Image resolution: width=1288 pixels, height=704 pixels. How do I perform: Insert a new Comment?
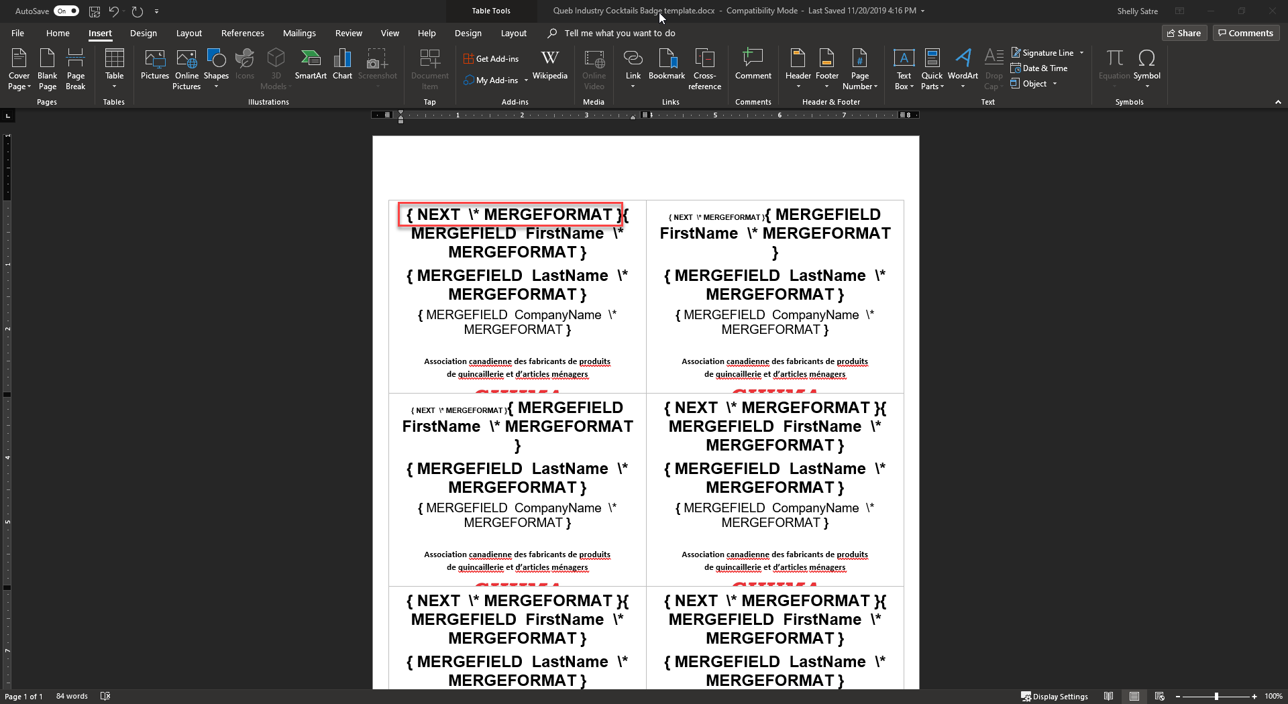753,64
